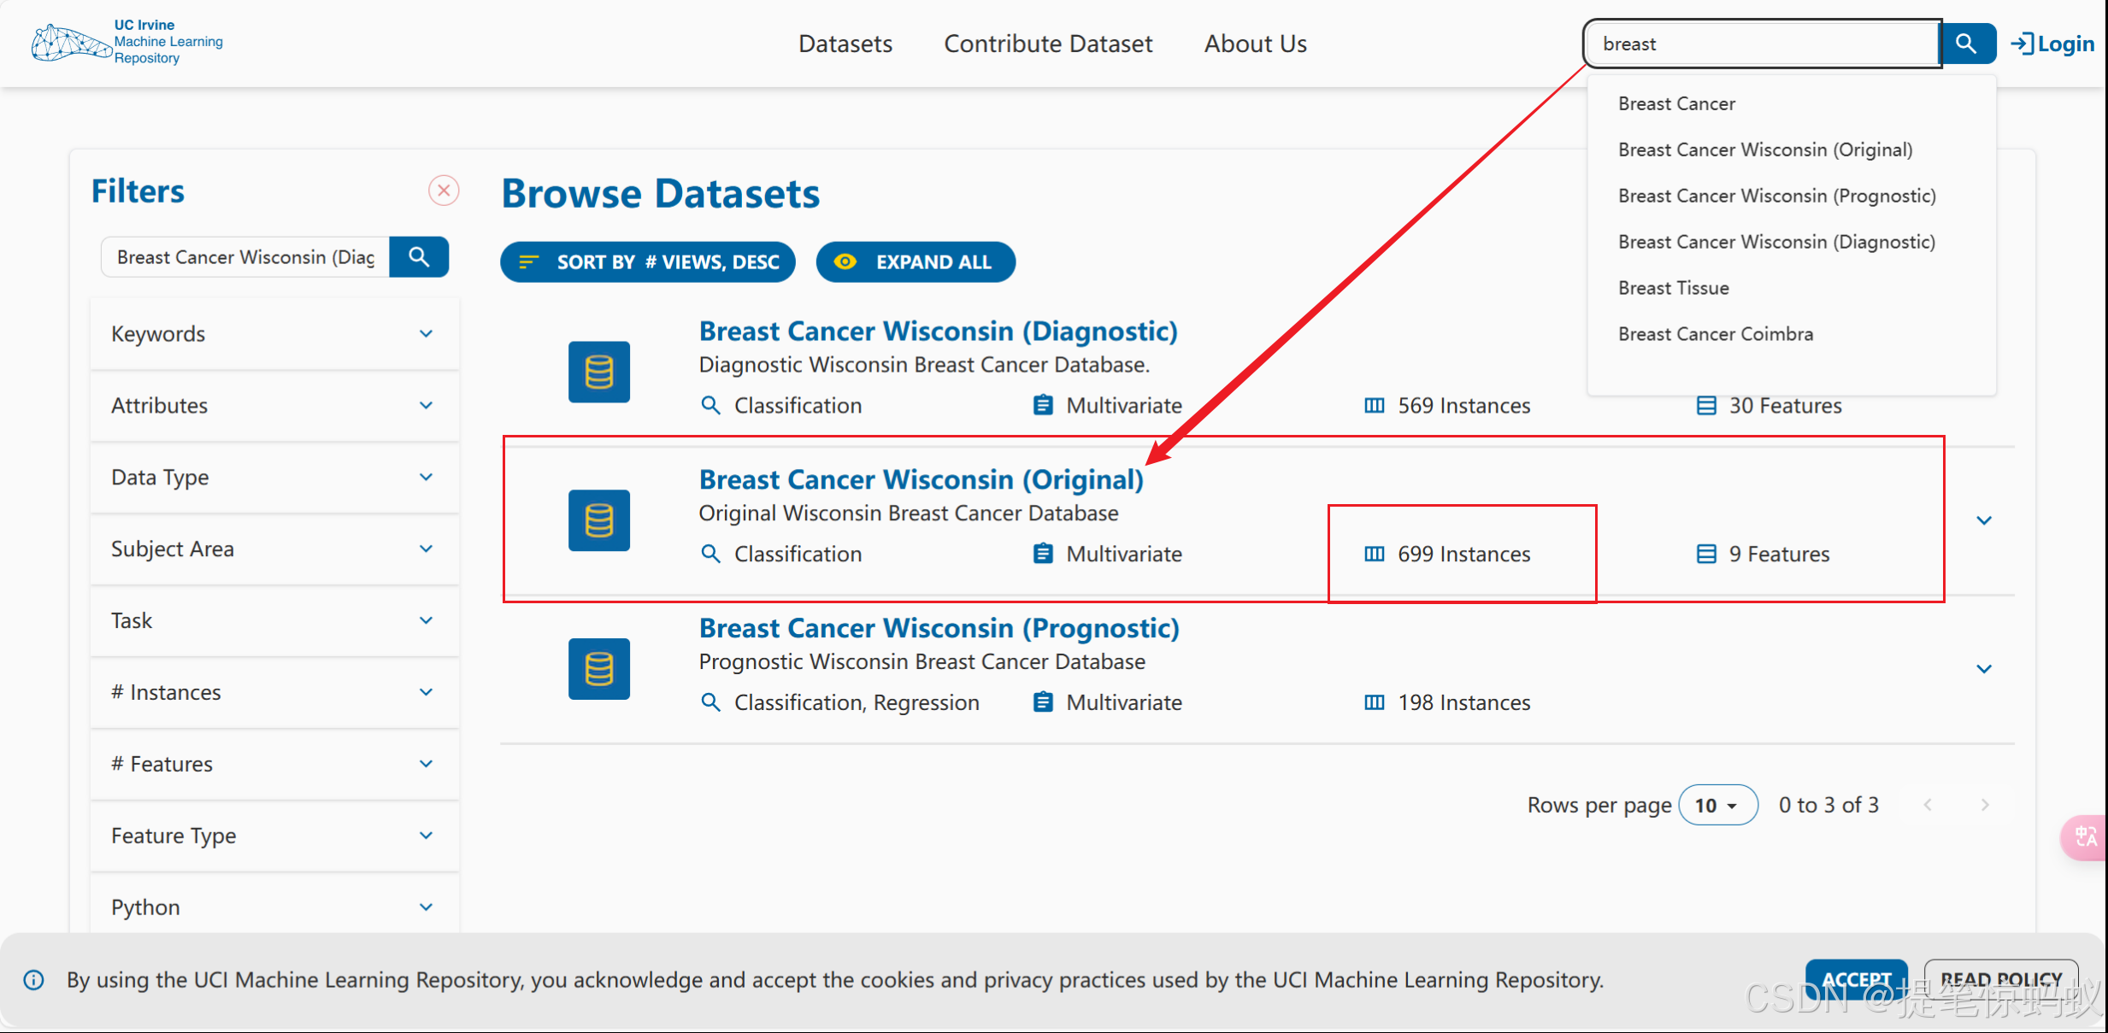This screenshot has width=2108, height=1033.
Task: Select the Breast Cancer Wisconsin (Prognostic) suggestion
Action: [1791, 196]
